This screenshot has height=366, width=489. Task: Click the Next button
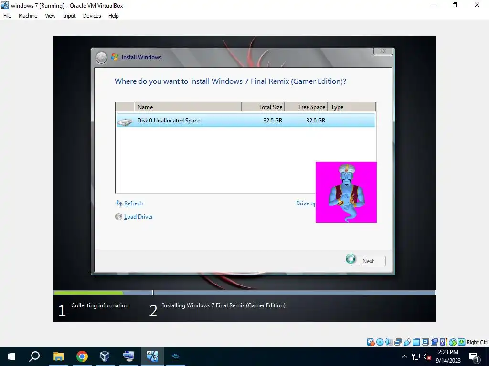tap(368, 261)
